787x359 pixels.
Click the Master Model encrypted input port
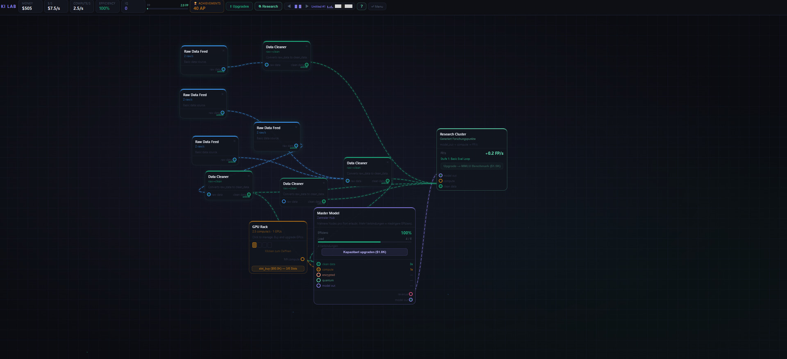[x=318, y=275]
